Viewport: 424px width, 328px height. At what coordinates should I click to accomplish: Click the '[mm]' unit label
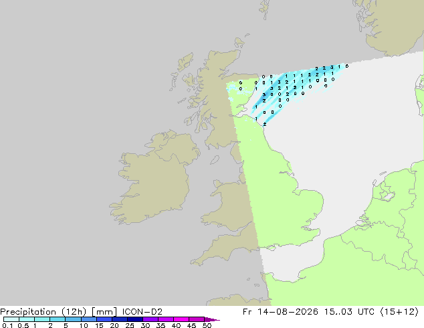coord(104,312)
